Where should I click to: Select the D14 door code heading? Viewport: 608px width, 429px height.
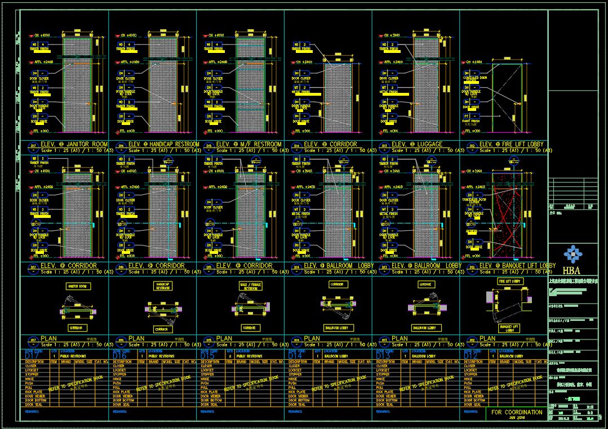click(x=295, y=356)
